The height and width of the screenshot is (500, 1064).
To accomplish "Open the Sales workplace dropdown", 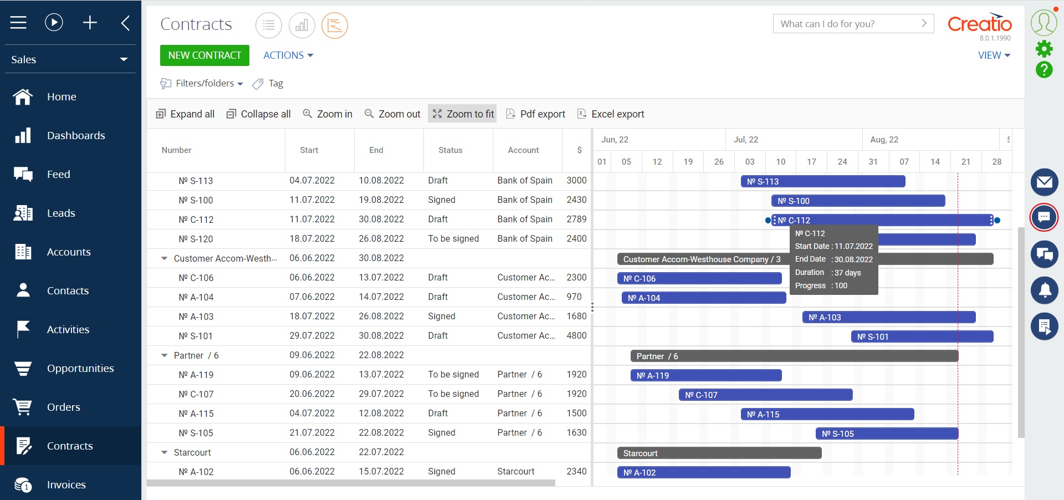I will (x=69, y=59).
